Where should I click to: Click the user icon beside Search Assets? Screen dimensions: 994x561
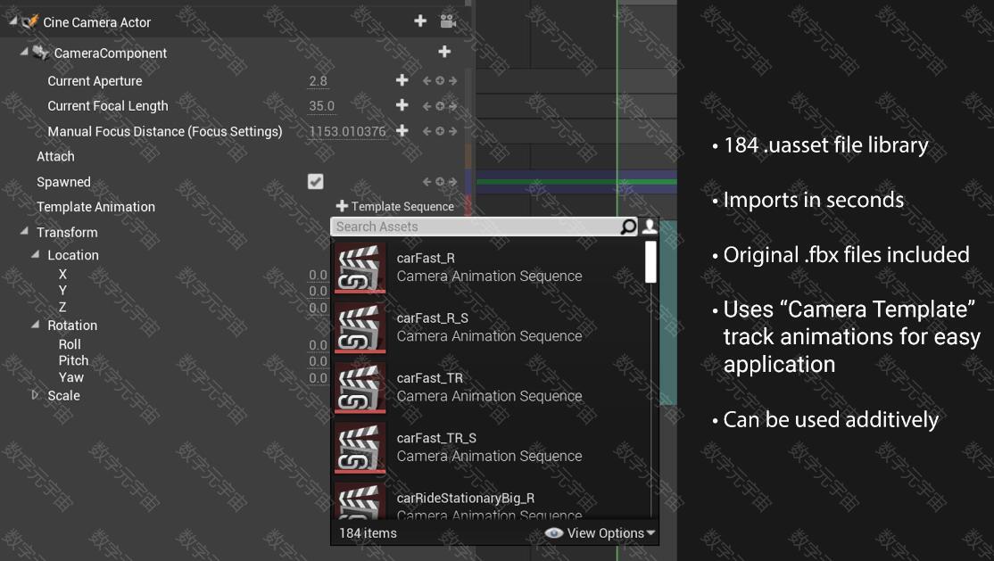pyautogui.click(x=650, y=227)
